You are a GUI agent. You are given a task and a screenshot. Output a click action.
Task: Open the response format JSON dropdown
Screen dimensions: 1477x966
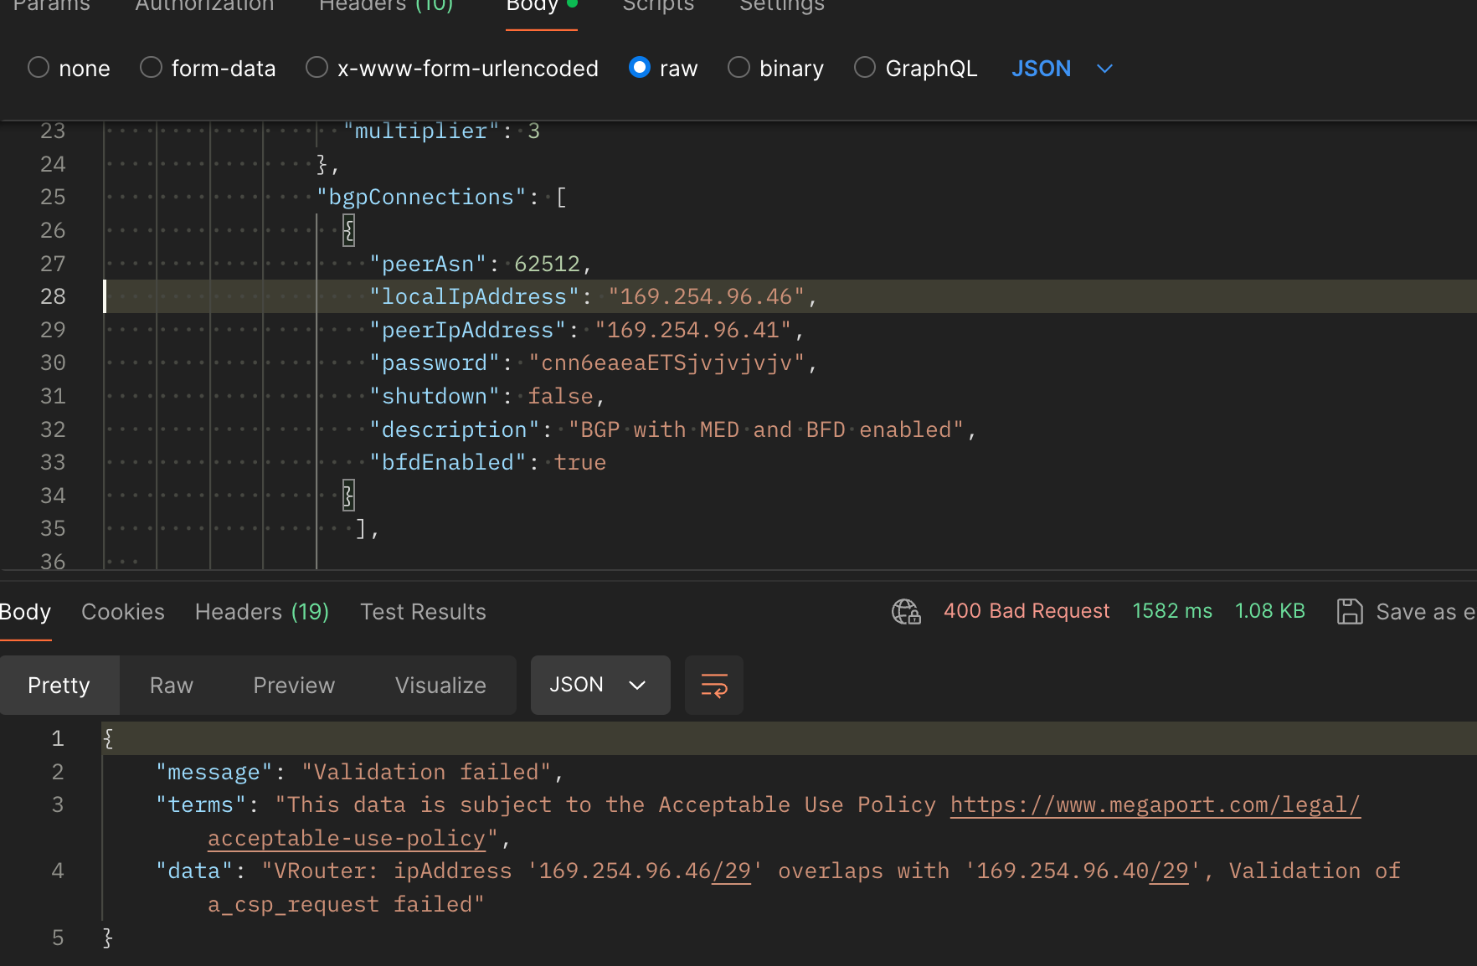coord(600,685)
